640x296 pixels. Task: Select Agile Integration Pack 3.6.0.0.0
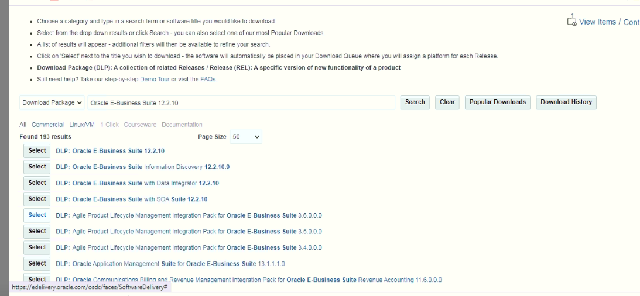pos(37,215)
